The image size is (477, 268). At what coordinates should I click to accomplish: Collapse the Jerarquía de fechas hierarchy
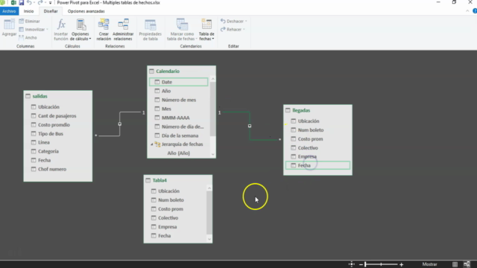[152, 144]
